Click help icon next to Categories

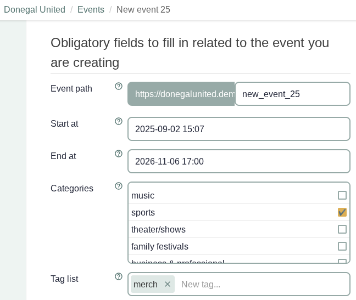click(x=119, y=186)
